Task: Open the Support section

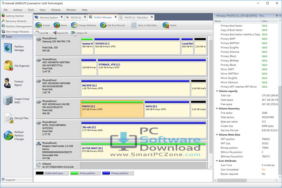Action: pyautogui.click(x=16, y=180)
